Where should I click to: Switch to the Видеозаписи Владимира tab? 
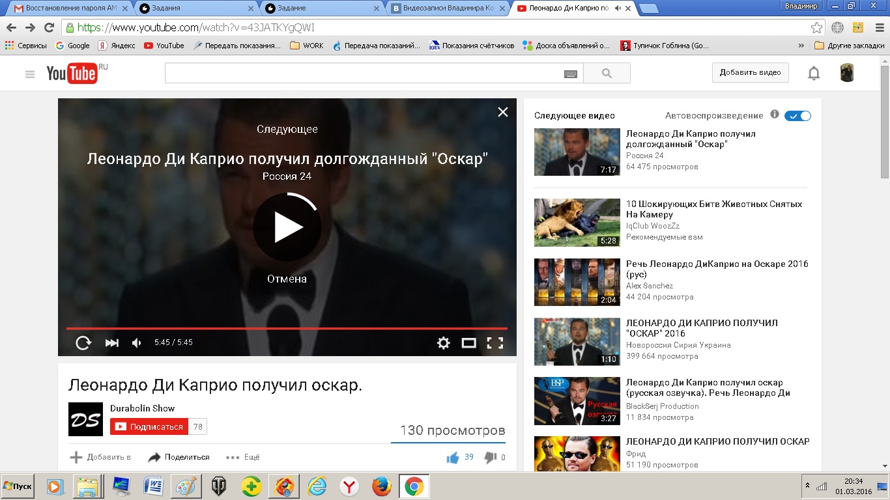pos(448,8)
